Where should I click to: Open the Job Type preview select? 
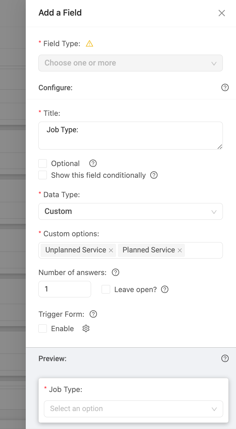[x=134, y=409]
